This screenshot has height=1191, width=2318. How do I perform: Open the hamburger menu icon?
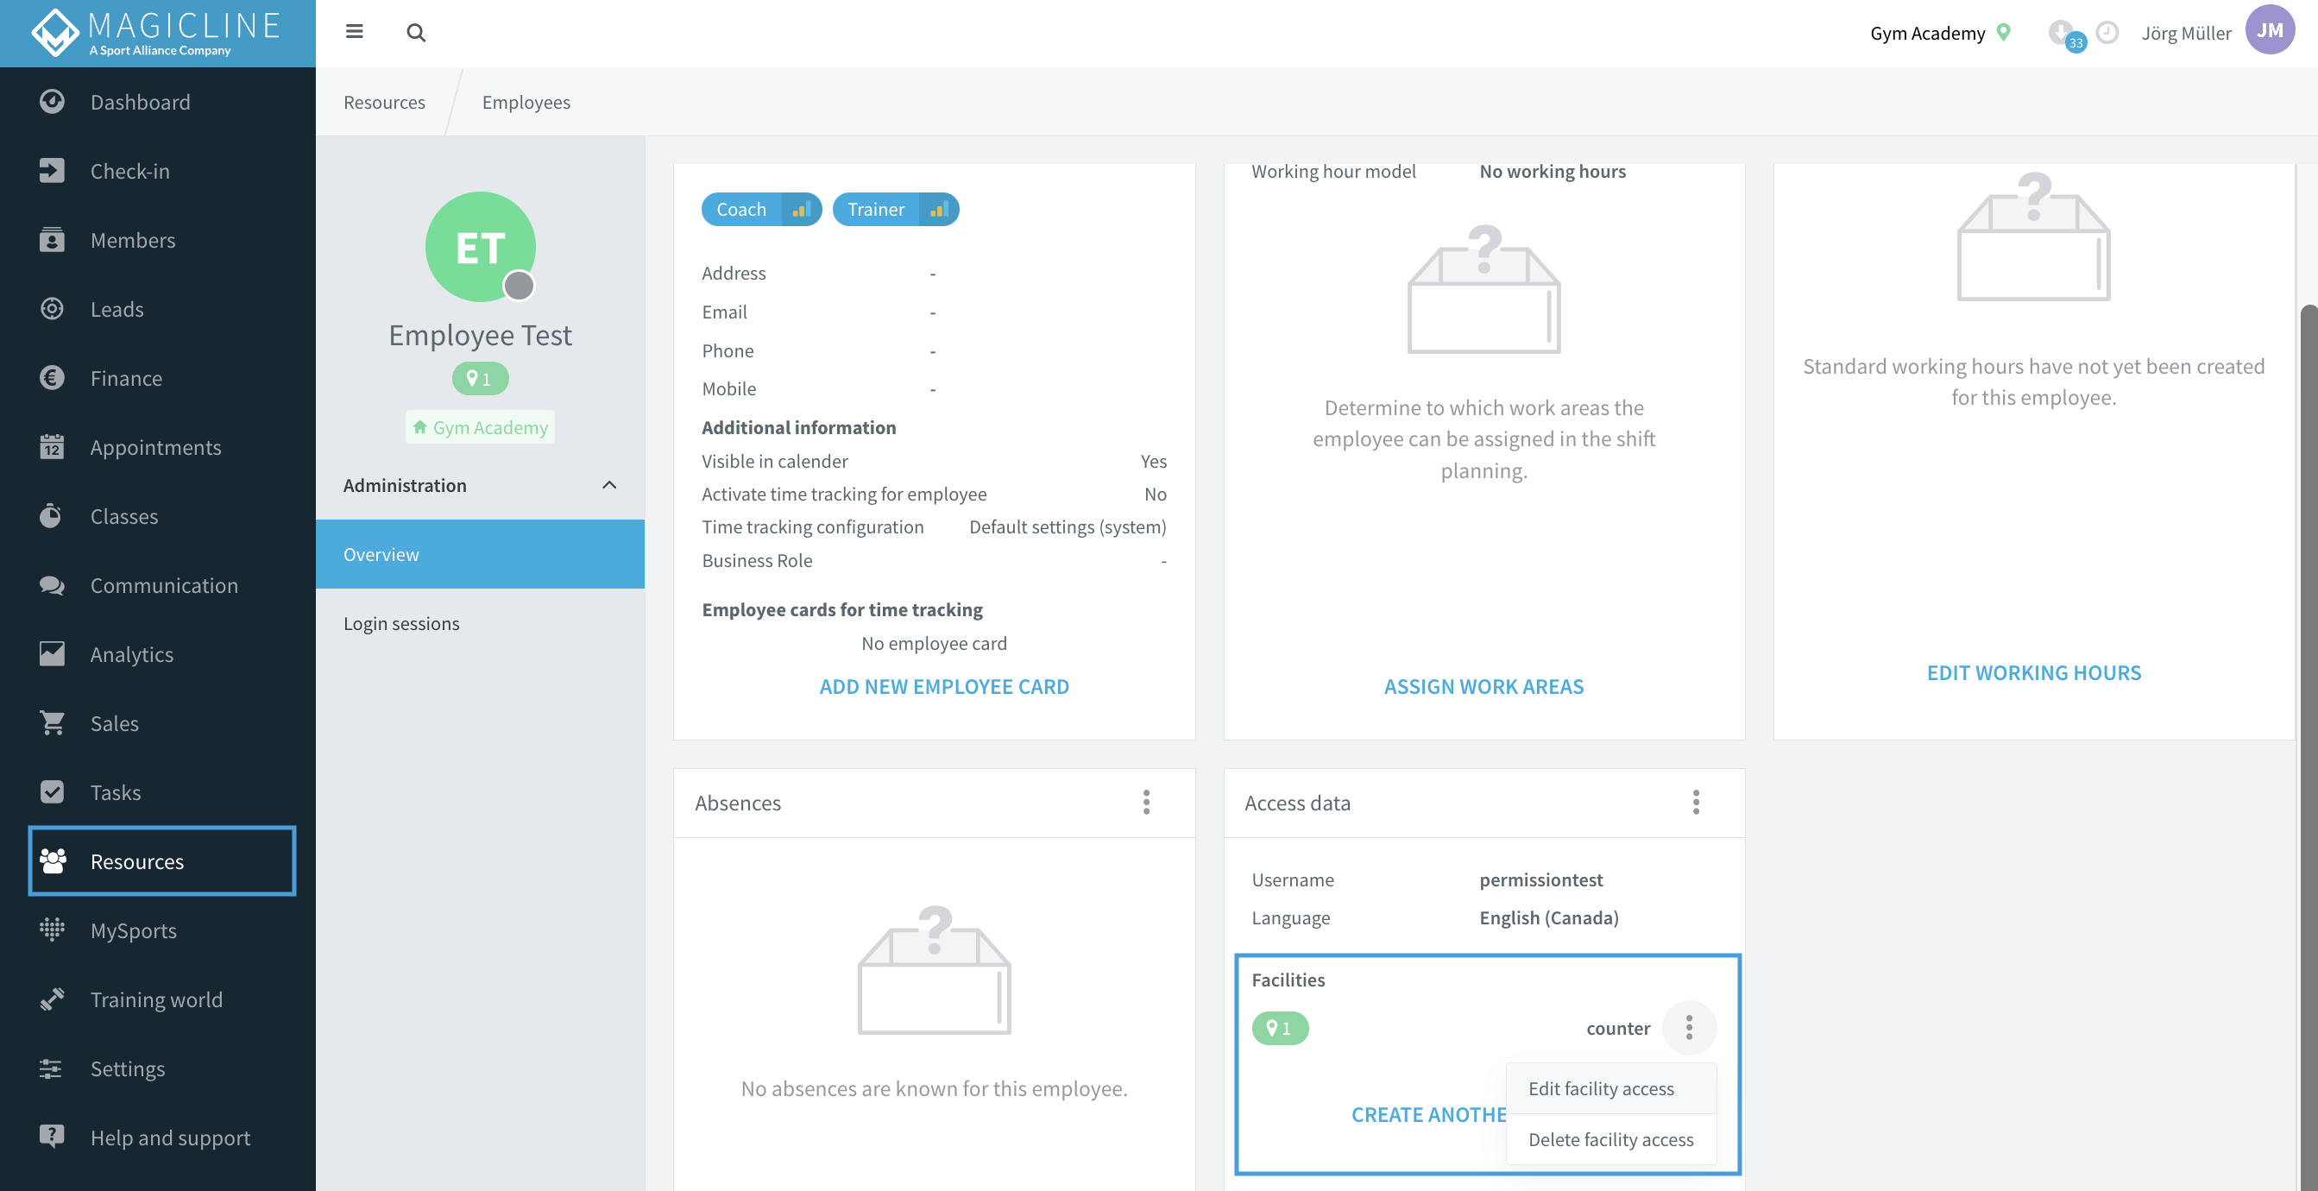pos(355,33)
